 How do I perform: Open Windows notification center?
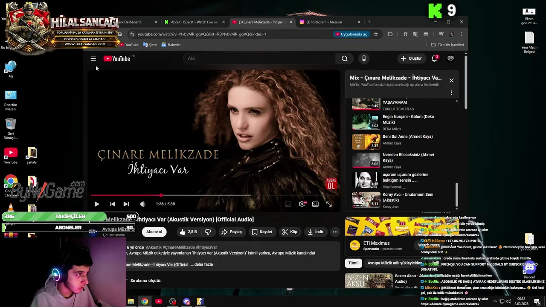click(537, 301)
